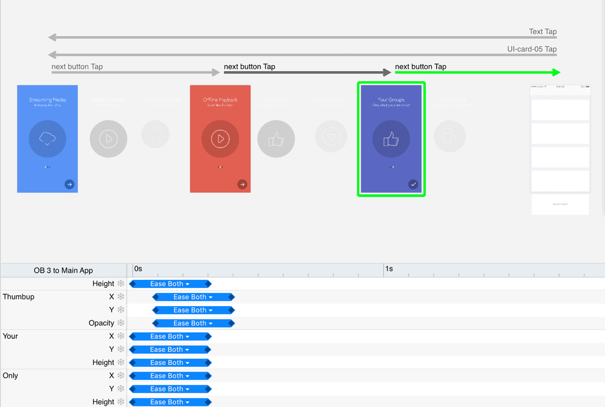Click the arrow next button on the red artboard
Image resolution: width=605 pixels, height=407 pixels.
click(242, 184)
